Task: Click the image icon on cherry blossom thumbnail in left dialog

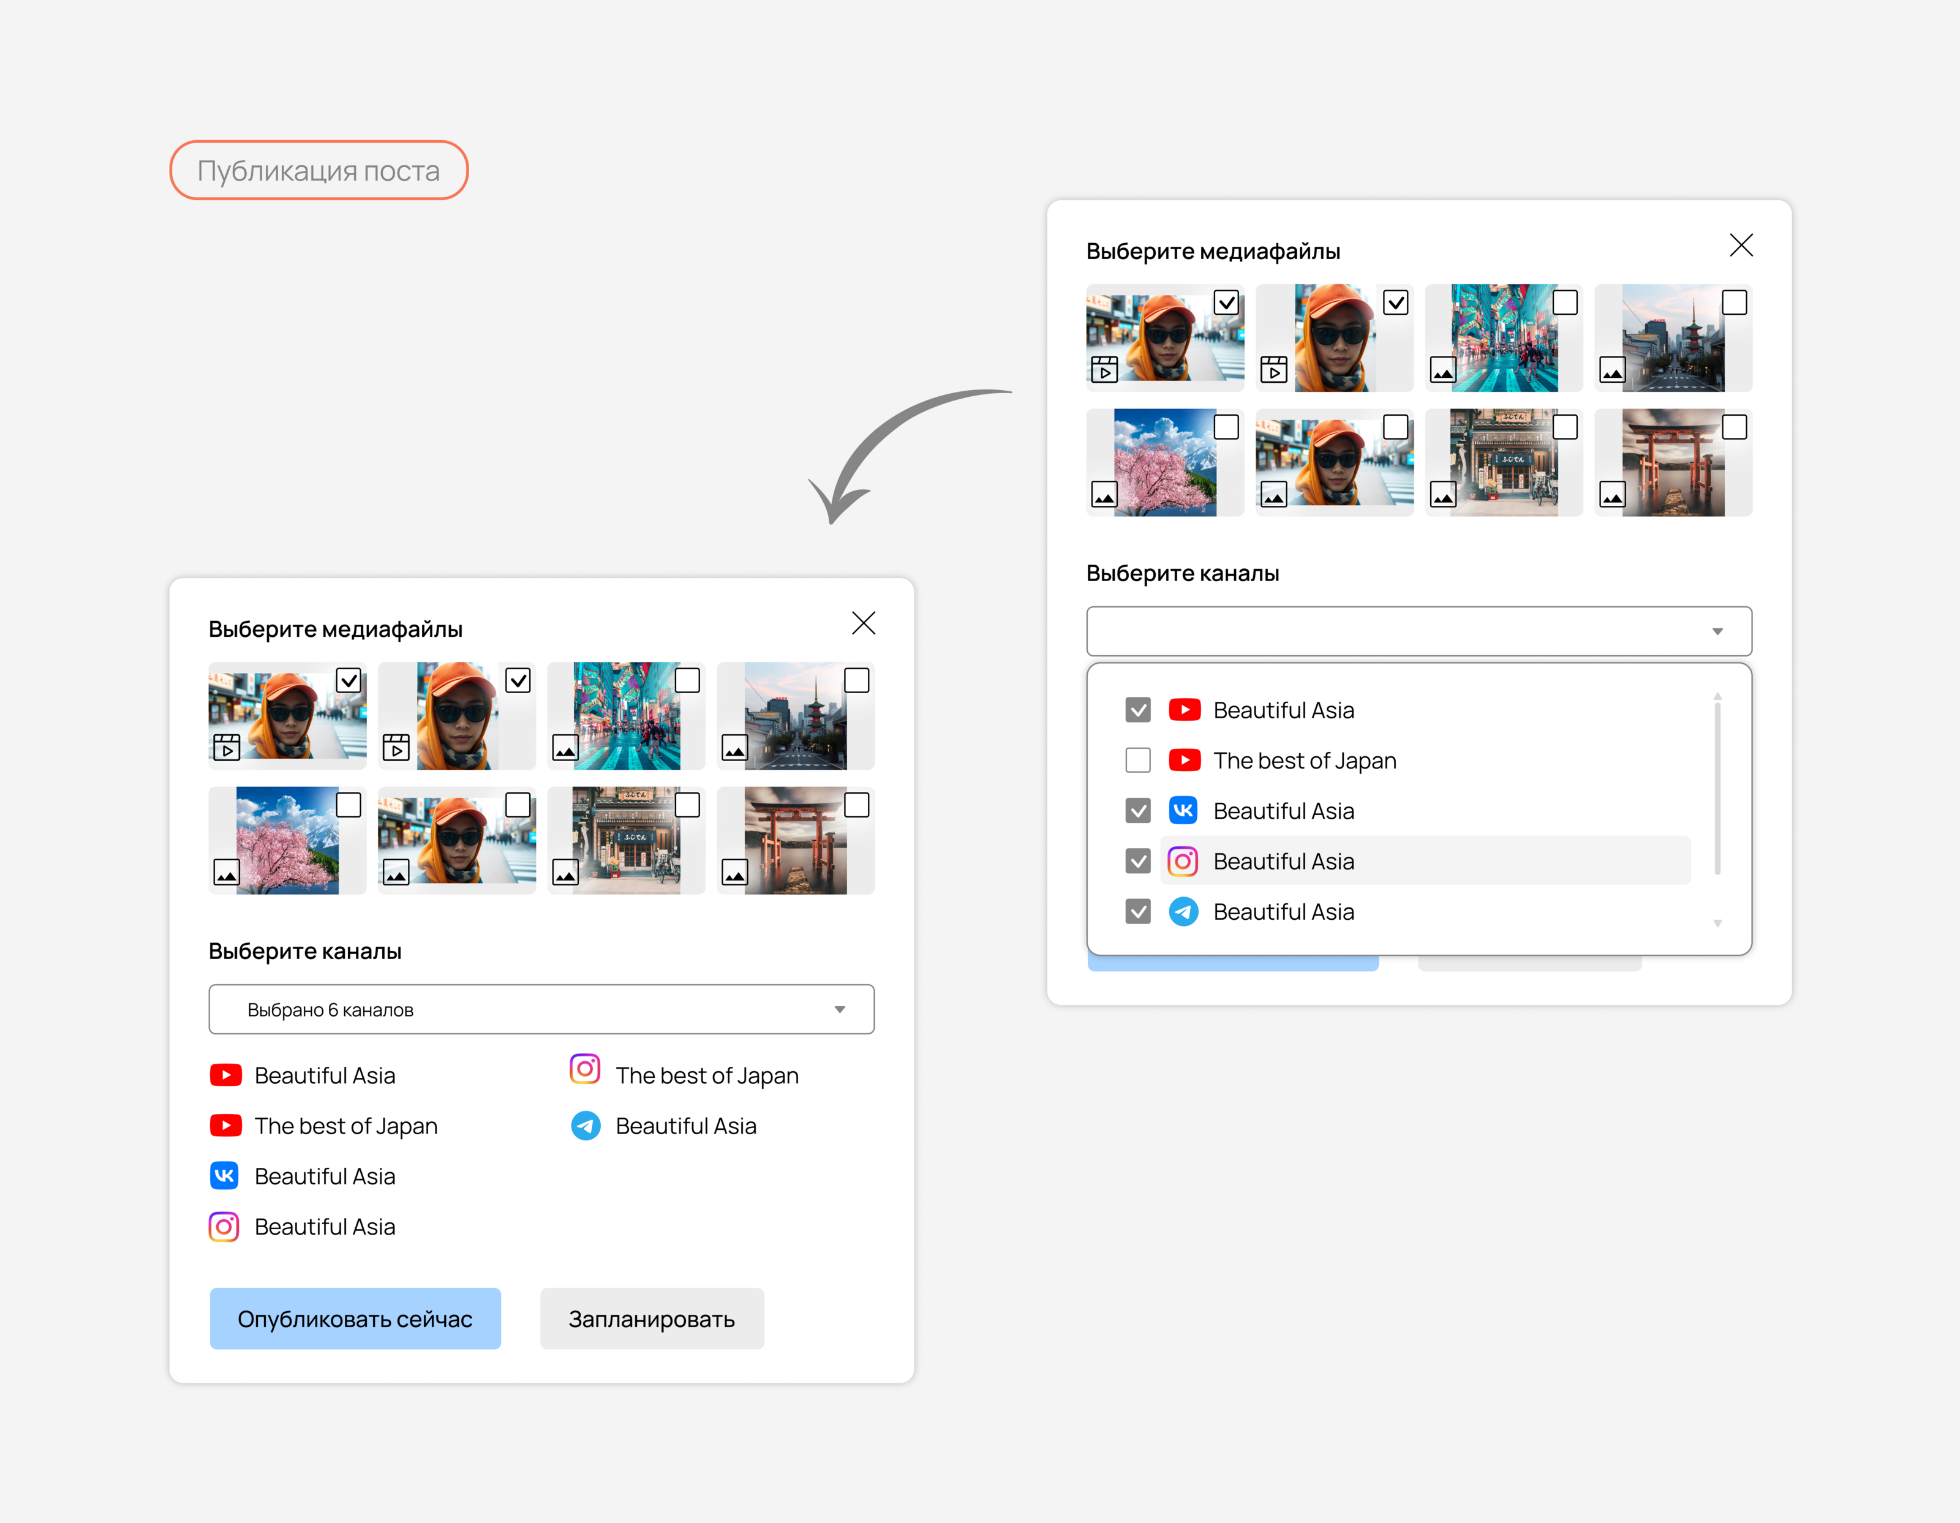Action: pyautogui.click(x=226, y=871)
